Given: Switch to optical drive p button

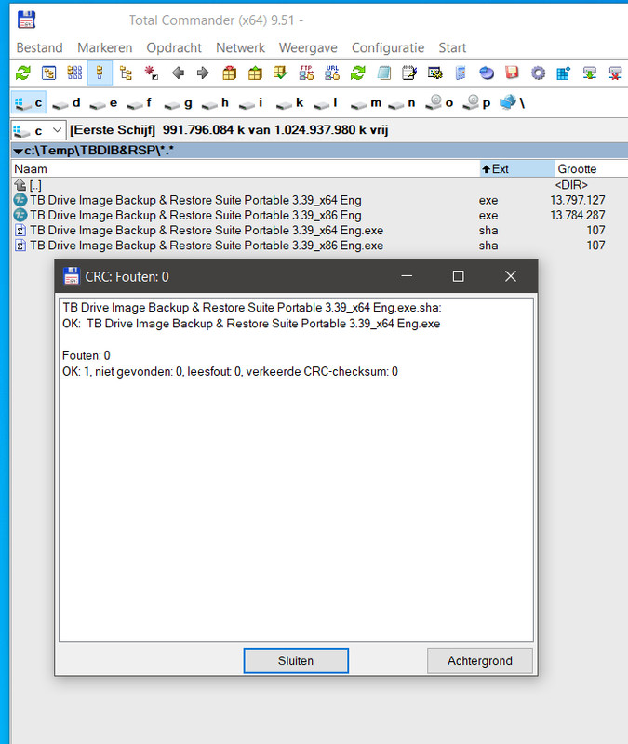Looking at the screenshot, I should pos(476,102).
